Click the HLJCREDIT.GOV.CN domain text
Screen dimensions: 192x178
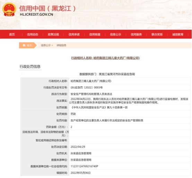coord(36,14)
